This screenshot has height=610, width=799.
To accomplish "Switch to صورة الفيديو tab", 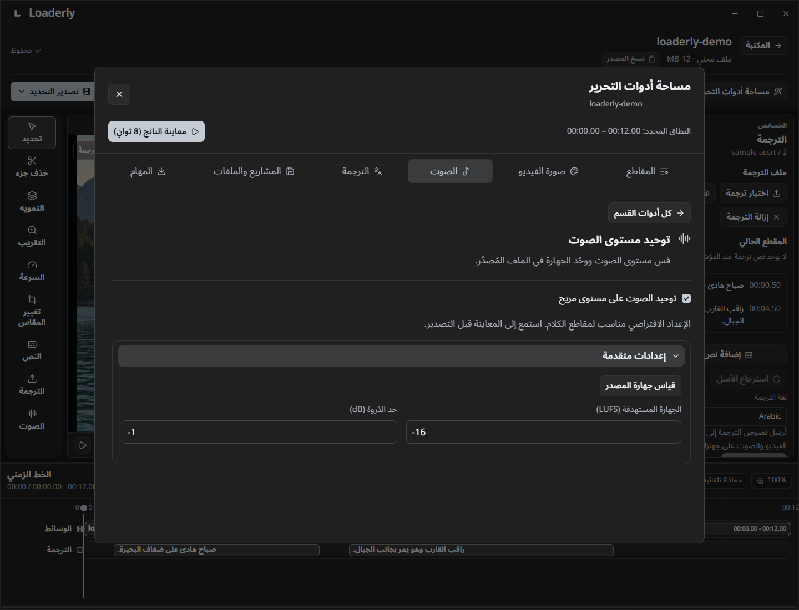I will click(548, 171).
